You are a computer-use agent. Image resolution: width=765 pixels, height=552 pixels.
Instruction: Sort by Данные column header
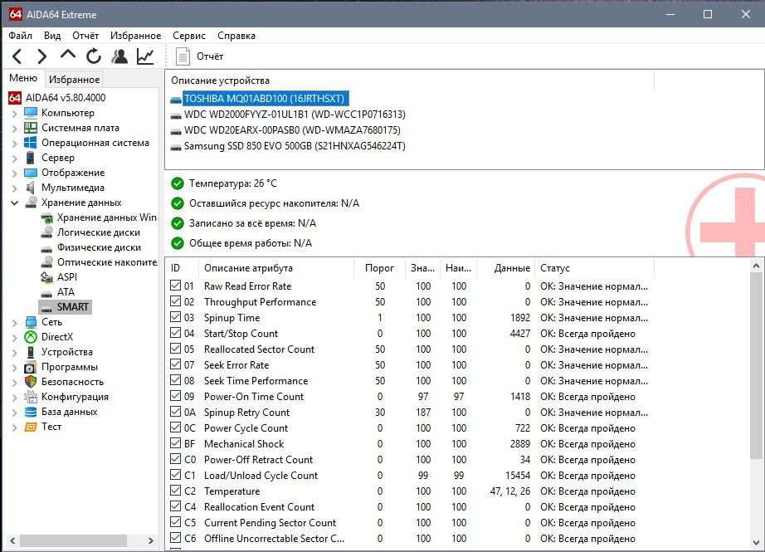pyautogui.click(x=506, y=268)
